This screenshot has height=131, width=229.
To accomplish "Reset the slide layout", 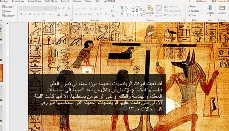I will (6, 11).
